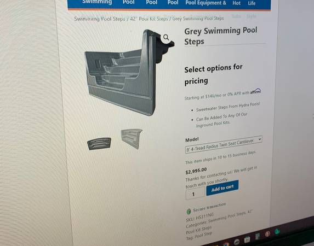Click the Add to cart button
Viewport: 314px width, 246px height.
coord(222,188)
